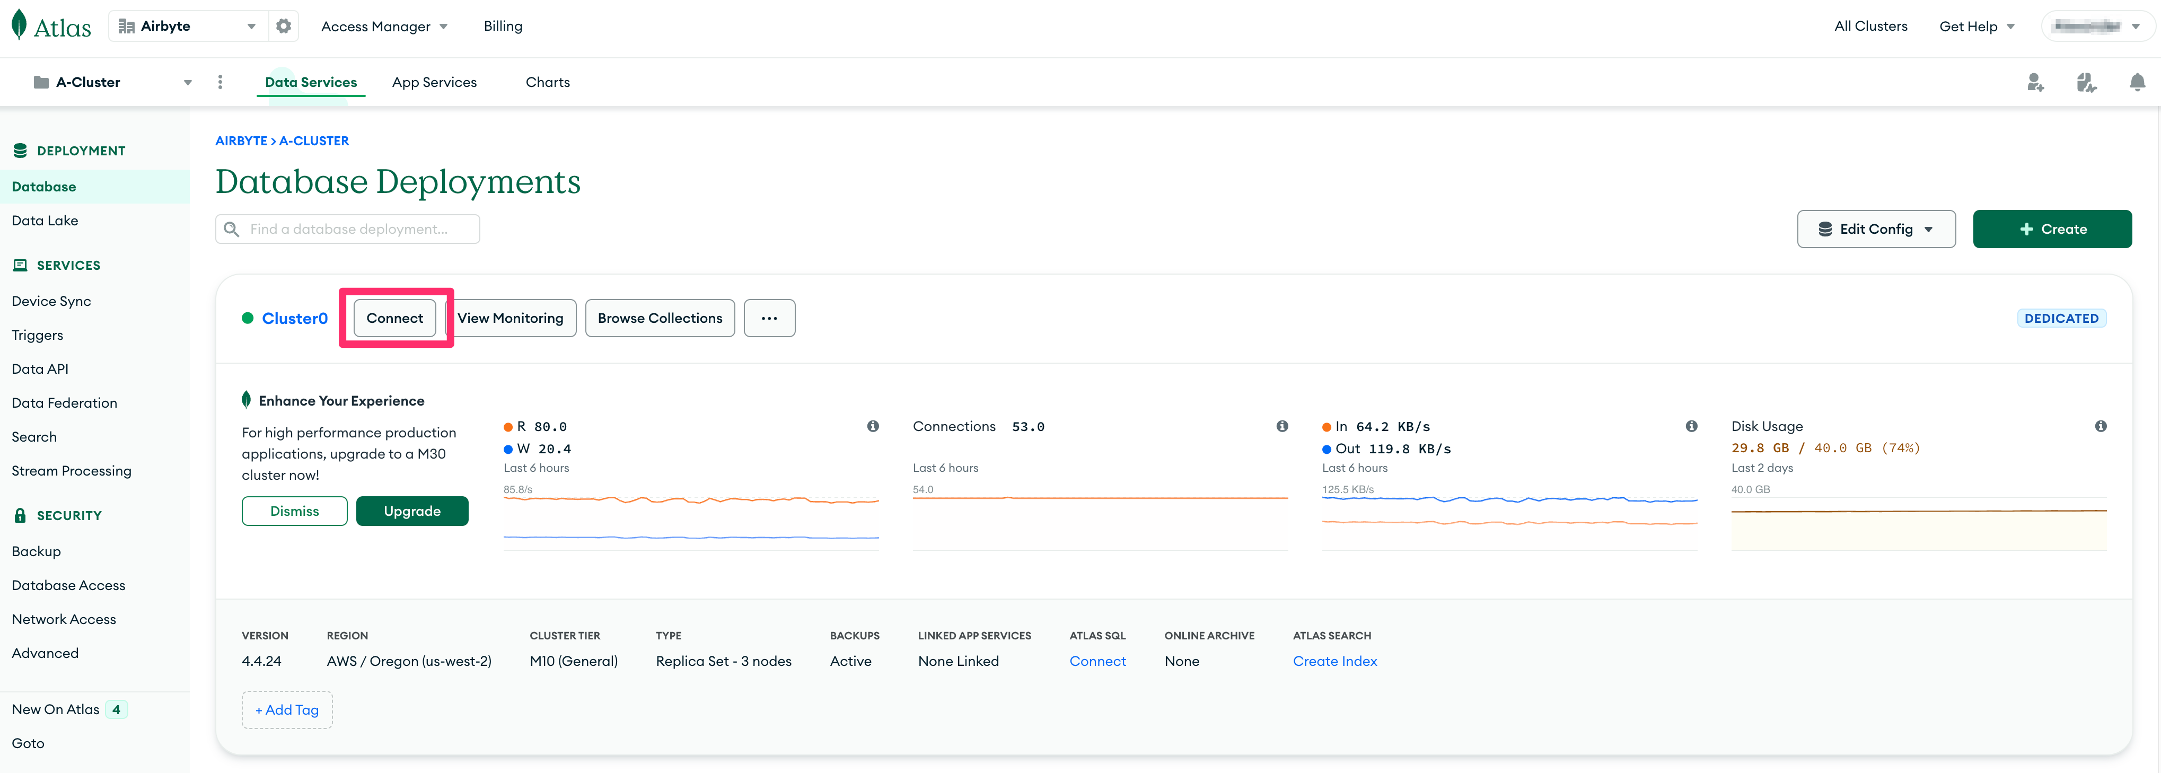Go to All Clusters

point(1871,26)
